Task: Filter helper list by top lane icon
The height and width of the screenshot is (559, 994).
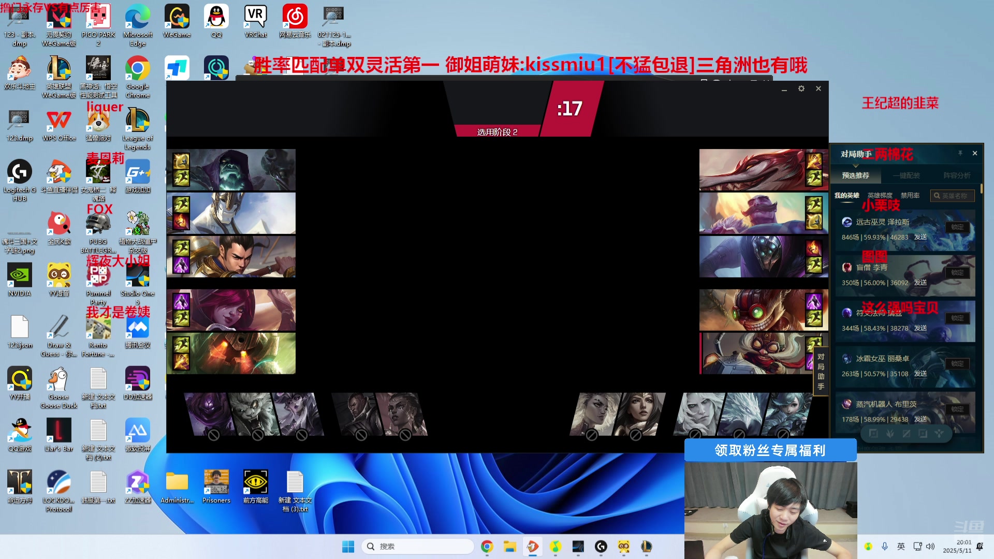Action: 873,433
